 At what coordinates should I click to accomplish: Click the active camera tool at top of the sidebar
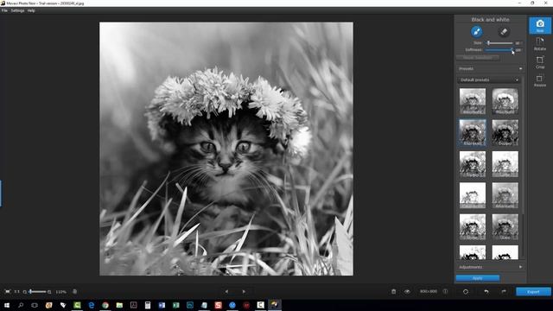539,25
